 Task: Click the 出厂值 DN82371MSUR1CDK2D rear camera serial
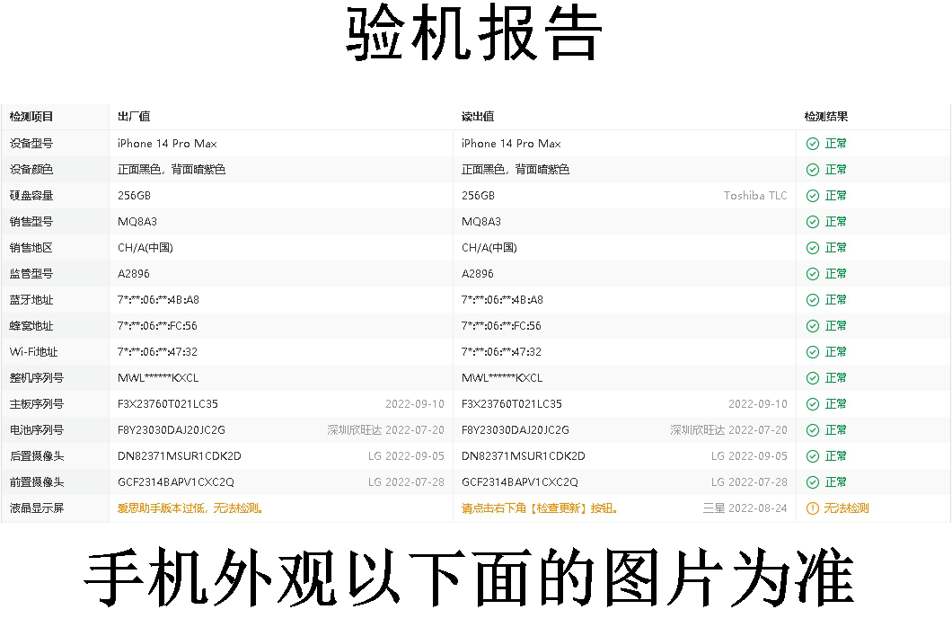point(179,456)
